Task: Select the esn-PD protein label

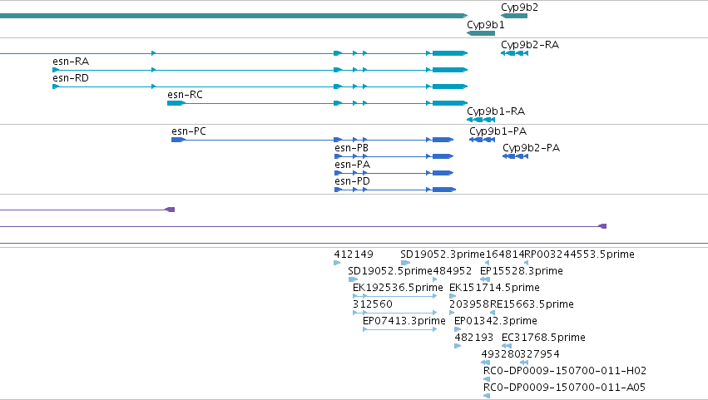Action: pos(352,181)
